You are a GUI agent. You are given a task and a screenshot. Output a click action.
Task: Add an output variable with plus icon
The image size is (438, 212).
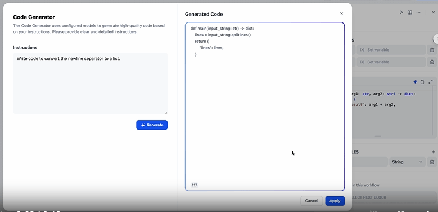point(434,152)
